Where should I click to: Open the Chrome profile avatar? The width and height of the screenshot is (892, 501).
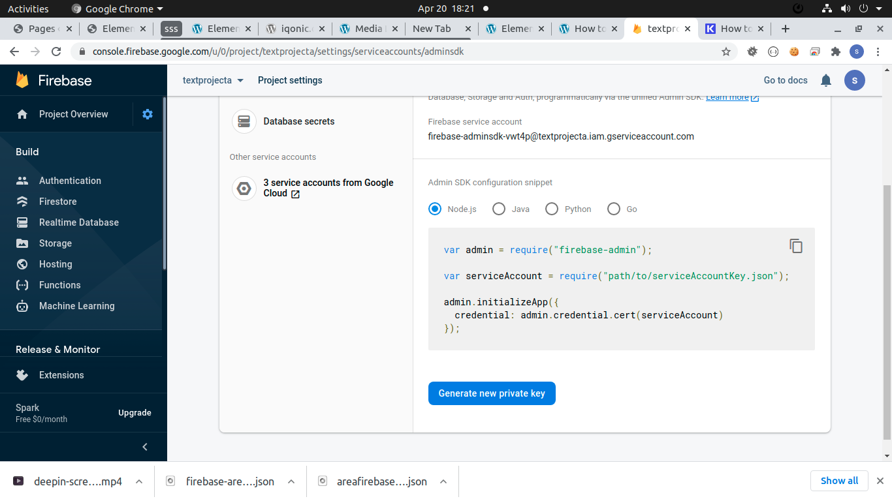(x=857, y=52)
